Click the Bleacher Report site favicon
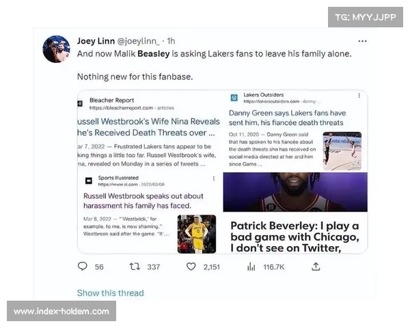 [x=80, y=104]
